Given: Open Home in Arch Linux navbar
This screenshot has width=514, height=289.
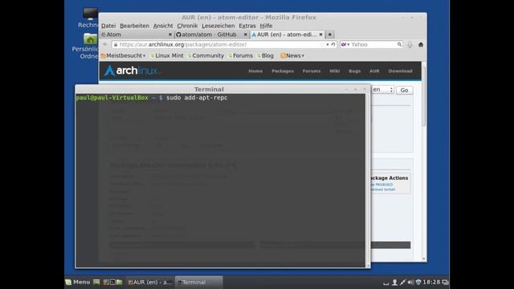Looking at the screenshot, I should pos(255,71).
